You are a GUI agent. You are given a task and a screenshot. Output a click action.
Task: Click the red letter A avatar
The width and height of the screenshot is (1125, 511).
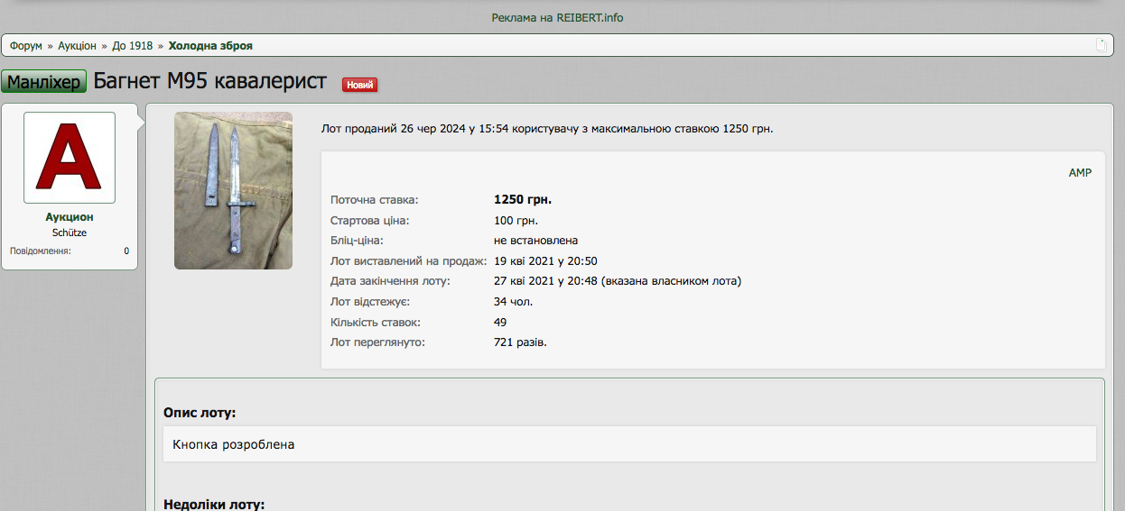70,158
